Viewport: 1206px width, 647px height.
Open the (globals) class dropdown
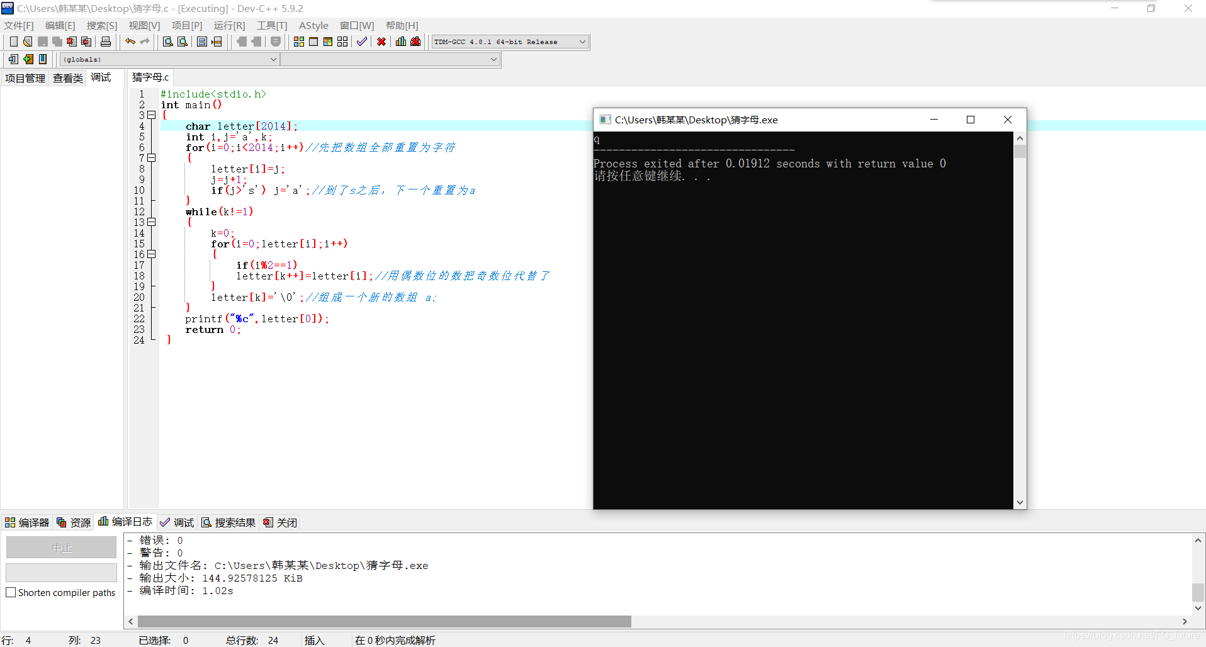coord(170,59)
